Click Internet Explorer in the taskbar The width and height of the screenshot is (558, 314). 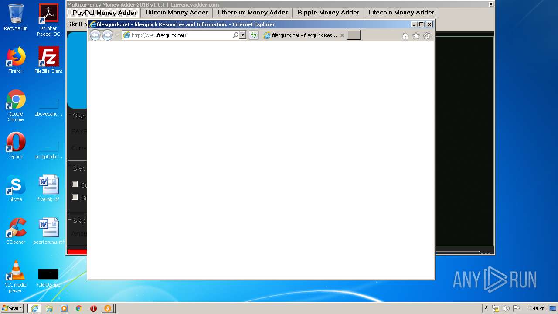(34, 308)
